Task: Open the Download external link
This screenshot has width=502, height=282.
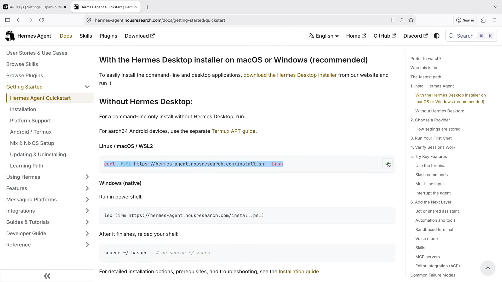Action: tap(140, 36)
